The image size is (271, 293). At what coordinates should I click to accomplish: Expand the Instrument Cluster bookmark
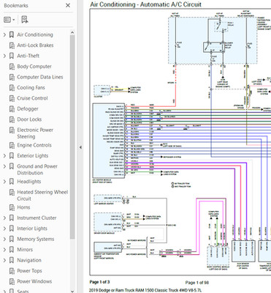click(x=4, y=218)
